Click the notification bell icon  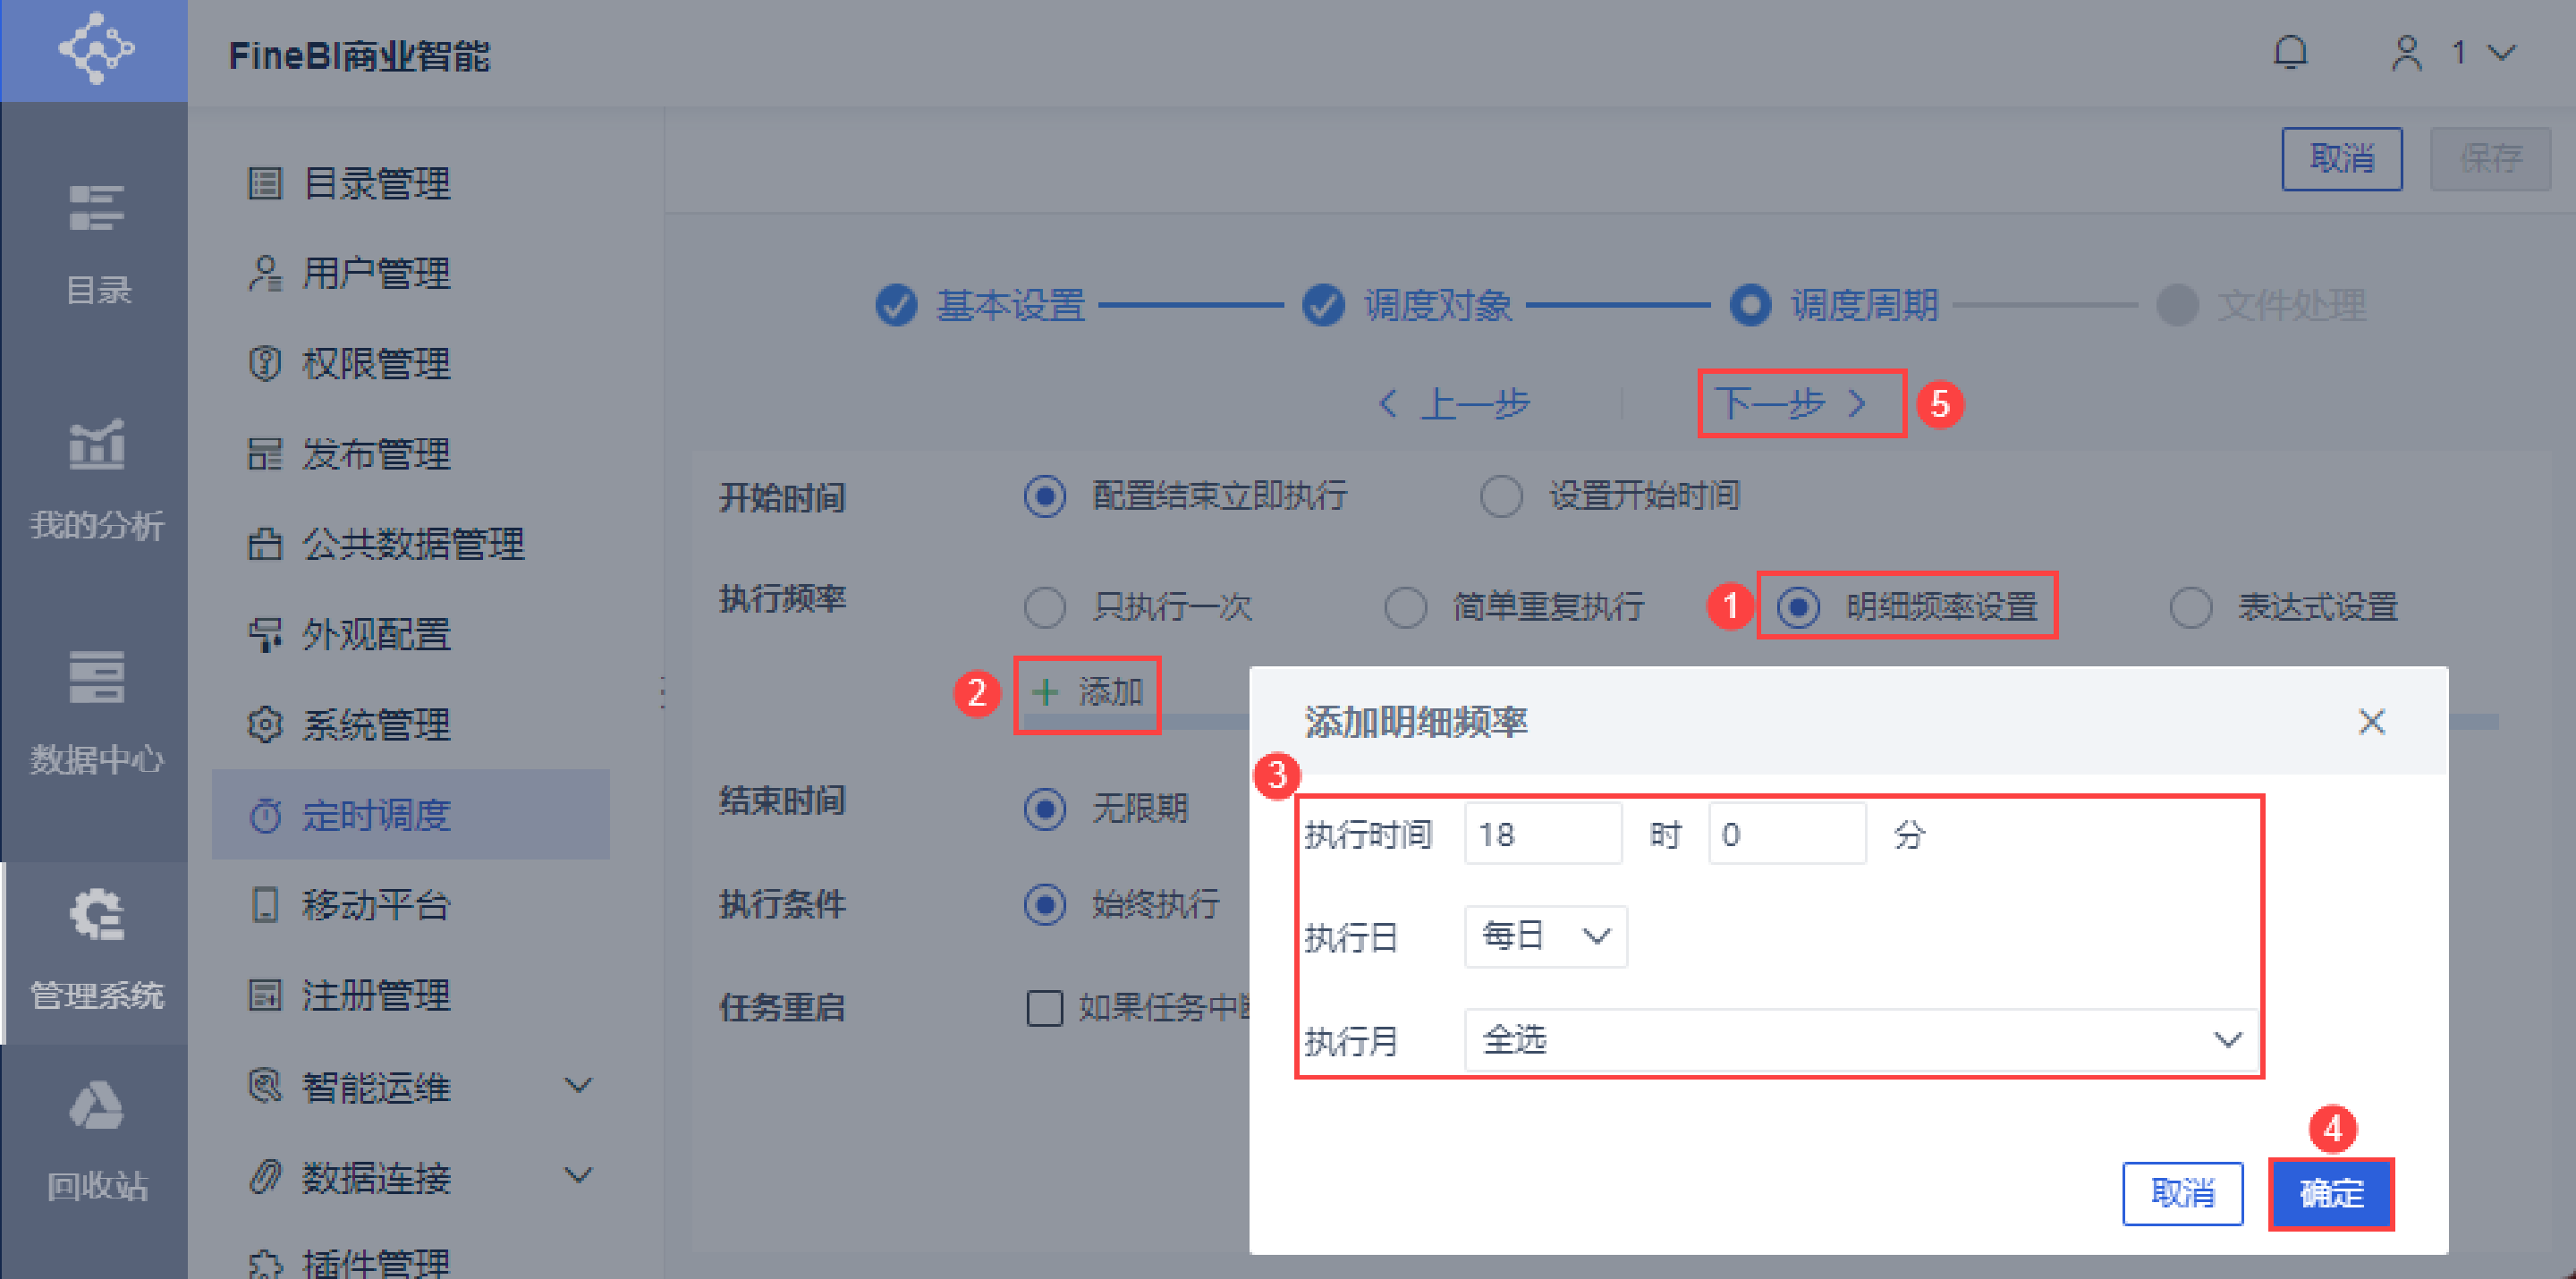2289,52
